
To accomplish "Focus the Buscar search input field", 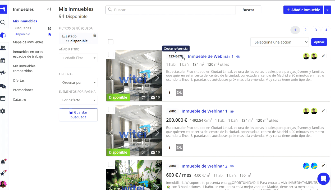I will [x=171, y=10].
